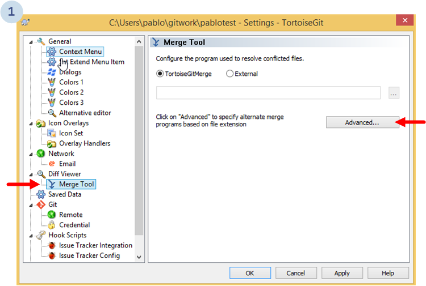Screen dimensions: 426x286
Task: Click the browse "..." button
Action: 394,93
